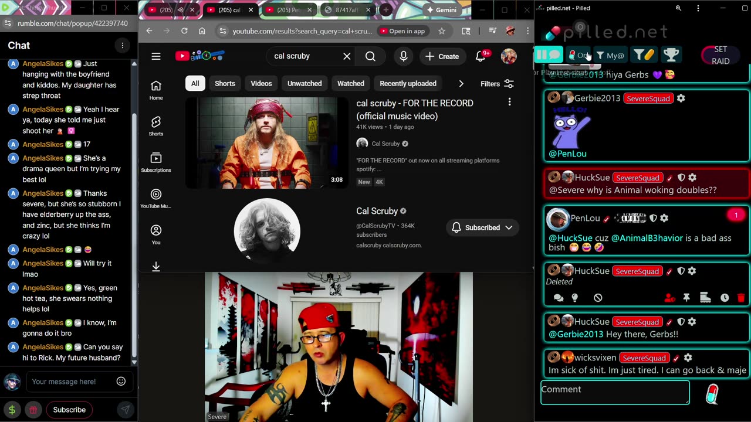
Task: Select the All filter chip
Action: 195,83
